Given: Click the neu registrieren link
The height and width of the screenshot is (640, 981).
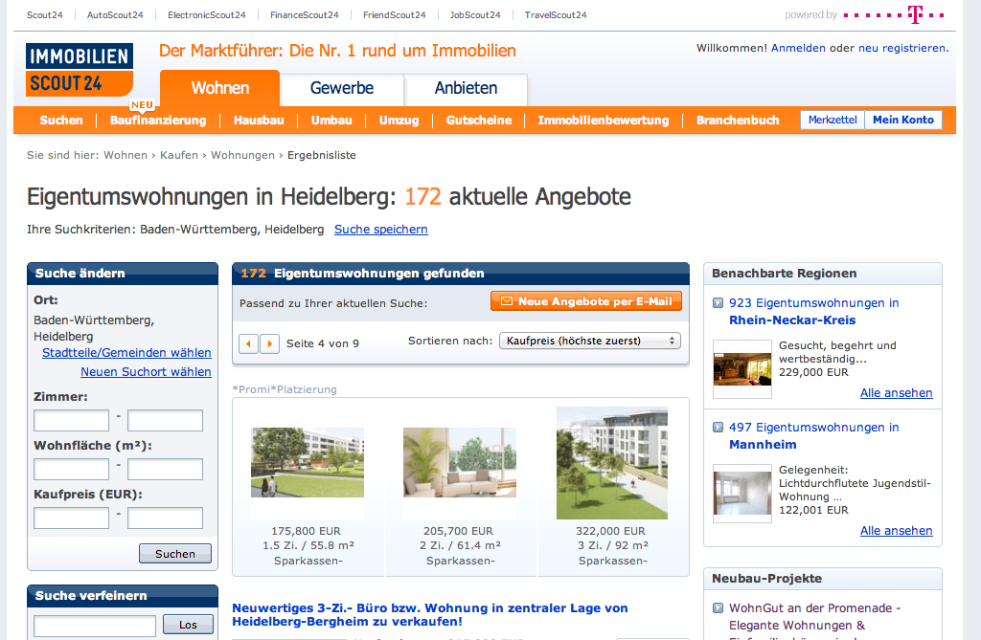Looking at the screenshot, I should click(x=901, y=48).
